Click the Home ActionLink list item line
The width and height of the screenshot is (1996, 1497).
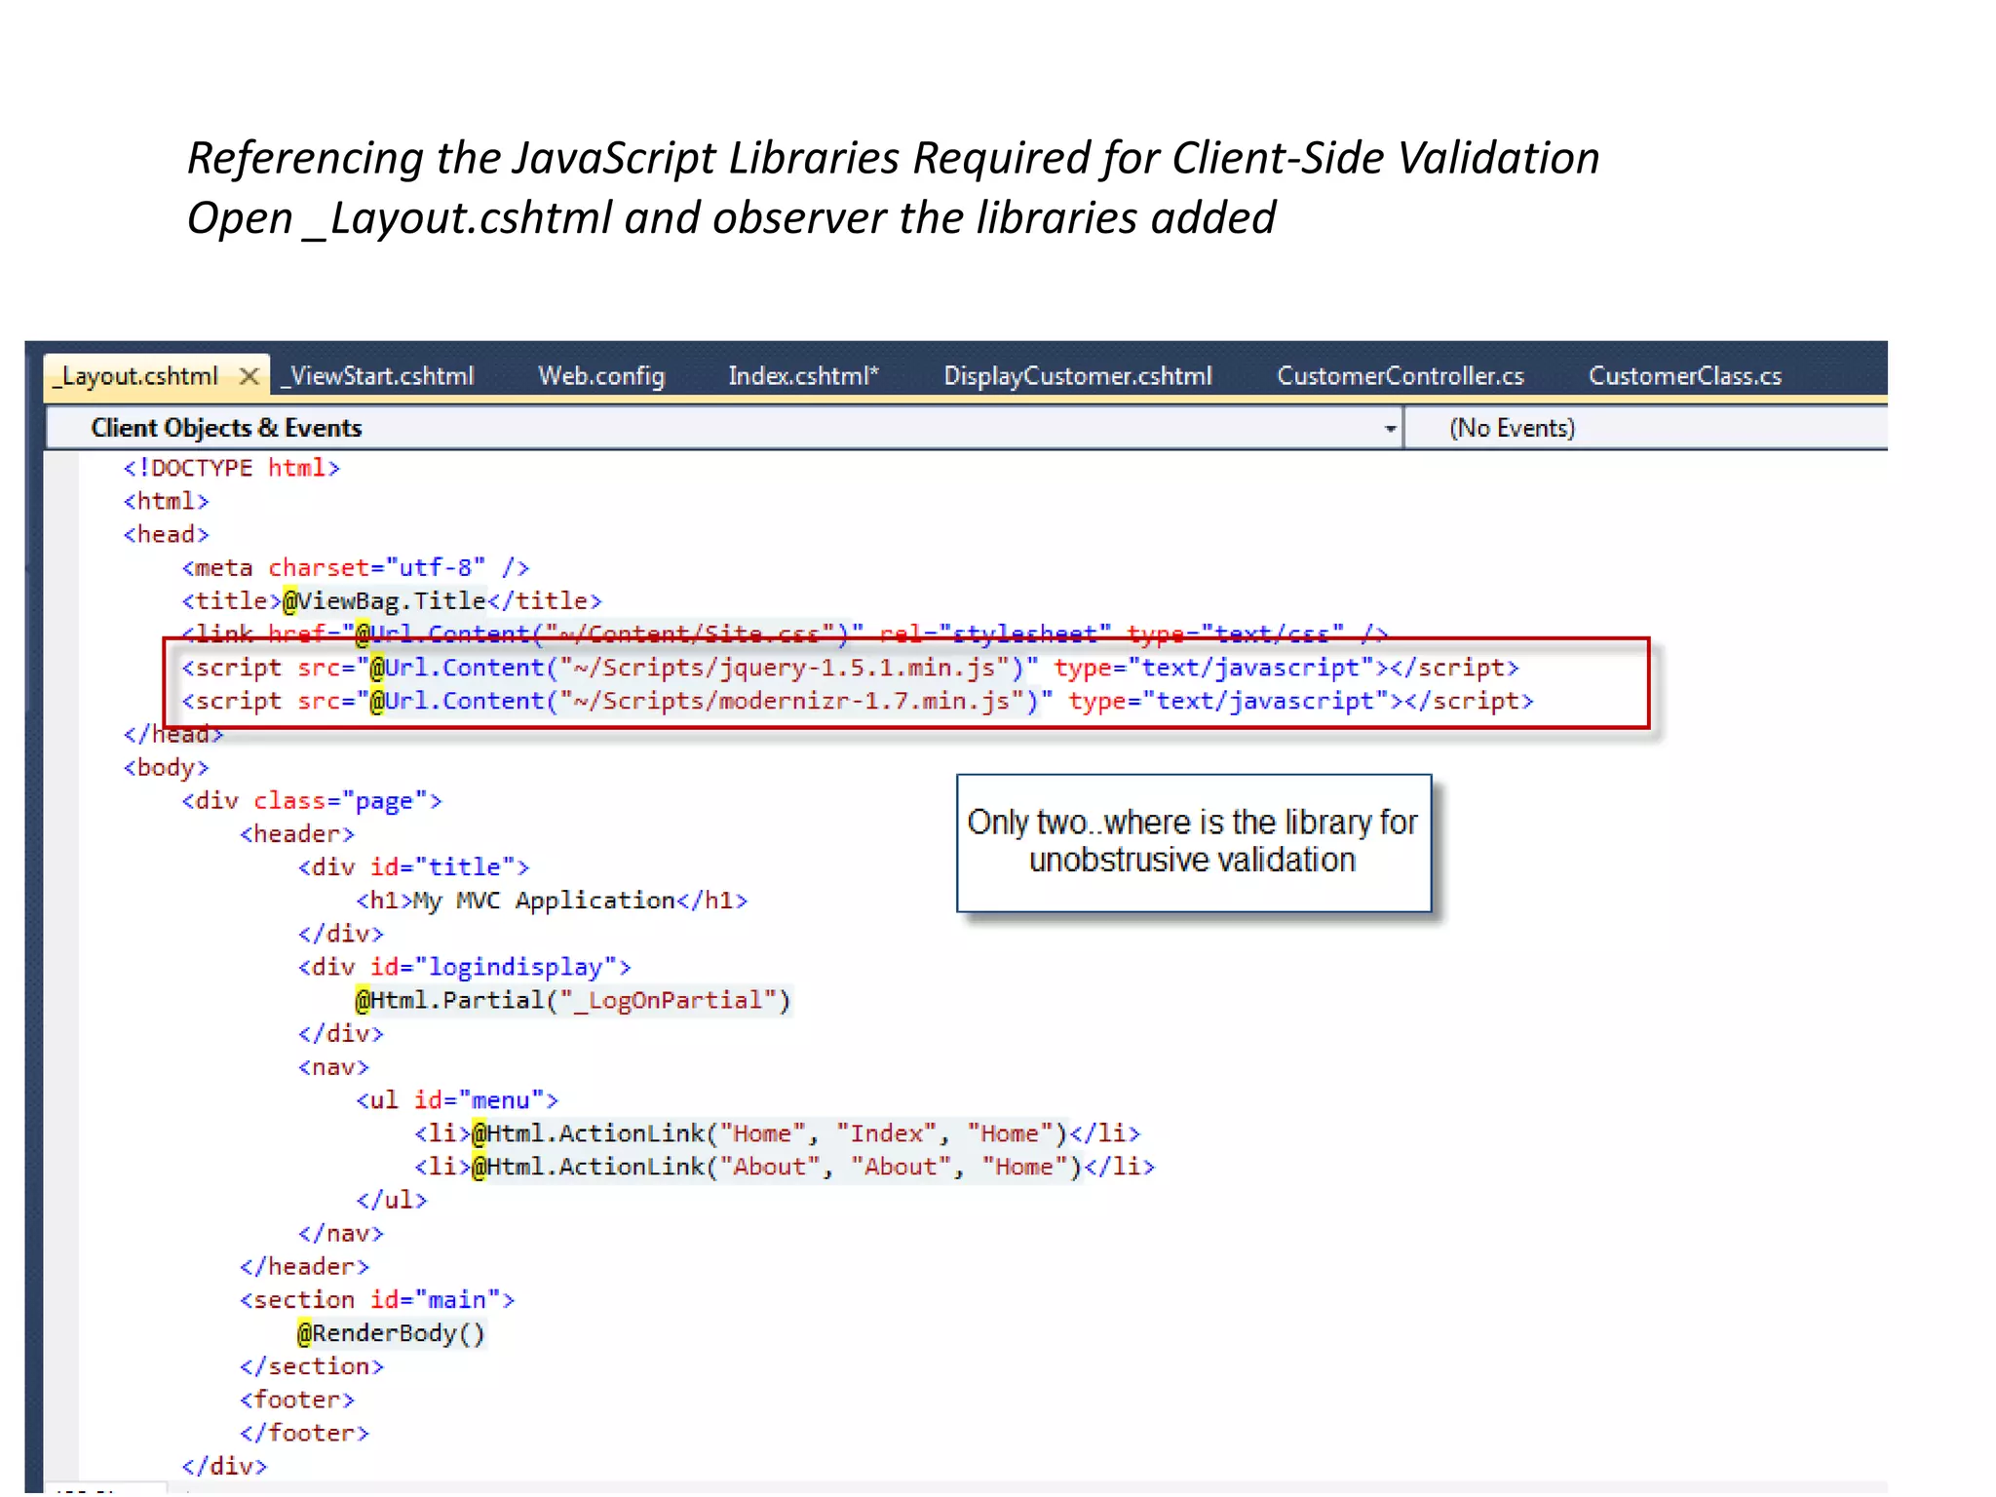click(777, 1133)
